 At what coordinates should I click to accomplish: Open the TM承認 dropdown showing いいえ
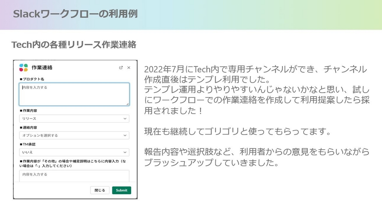[x=74, y=152]
